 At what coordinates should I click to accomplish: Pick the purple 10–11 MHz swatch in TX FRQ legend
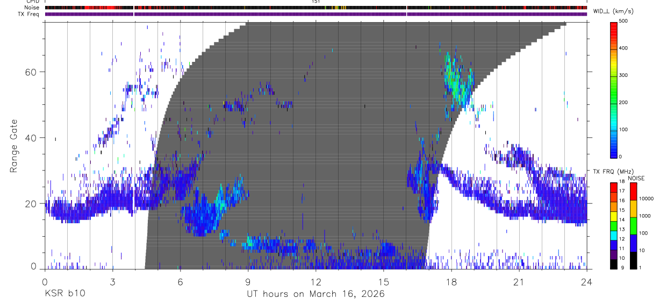tap(614, 254)
